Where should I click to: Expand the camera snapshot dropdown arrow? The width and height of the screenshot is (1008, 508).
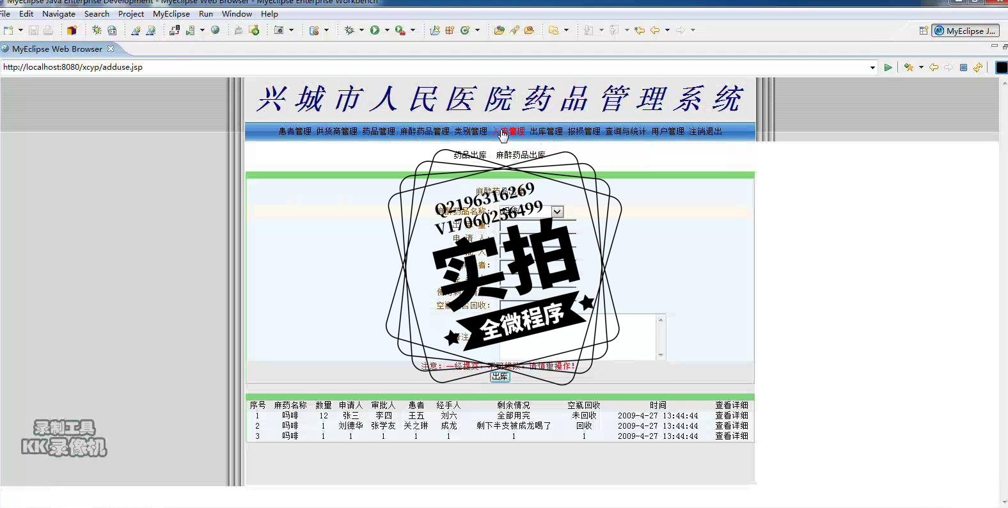point(291,30)
